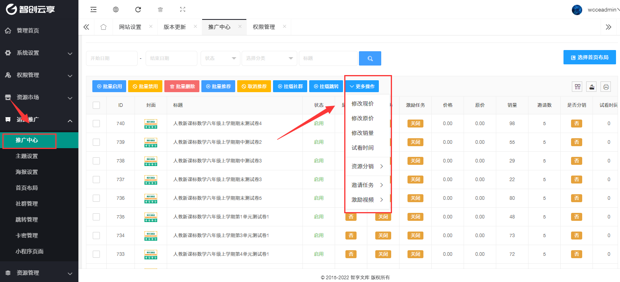The width and height of the screenshot is (620, 282).
Task: Choose 修改现价 from the dropdown menu
Action: pos(363,104)
